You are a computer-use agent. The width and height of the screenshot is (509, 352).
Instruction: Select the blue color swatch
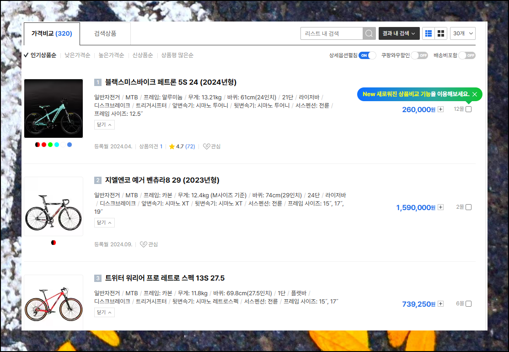pos(70,145)
